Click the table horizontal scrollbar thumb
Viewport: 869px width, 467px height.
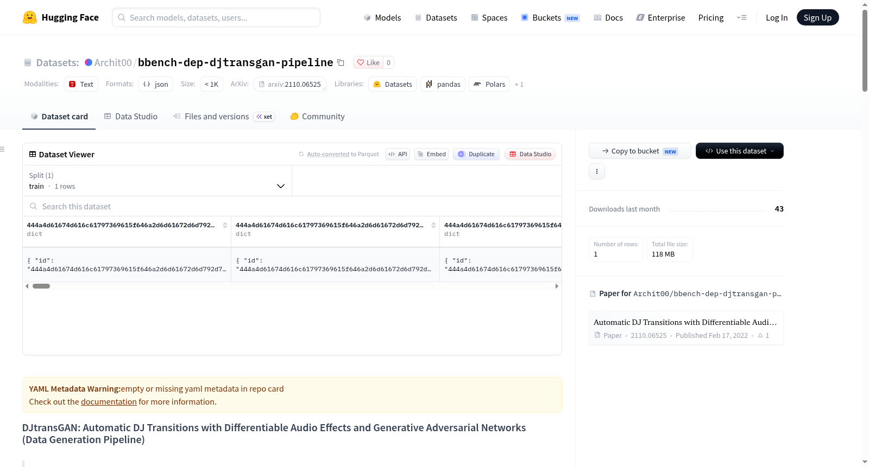[41, 286]
